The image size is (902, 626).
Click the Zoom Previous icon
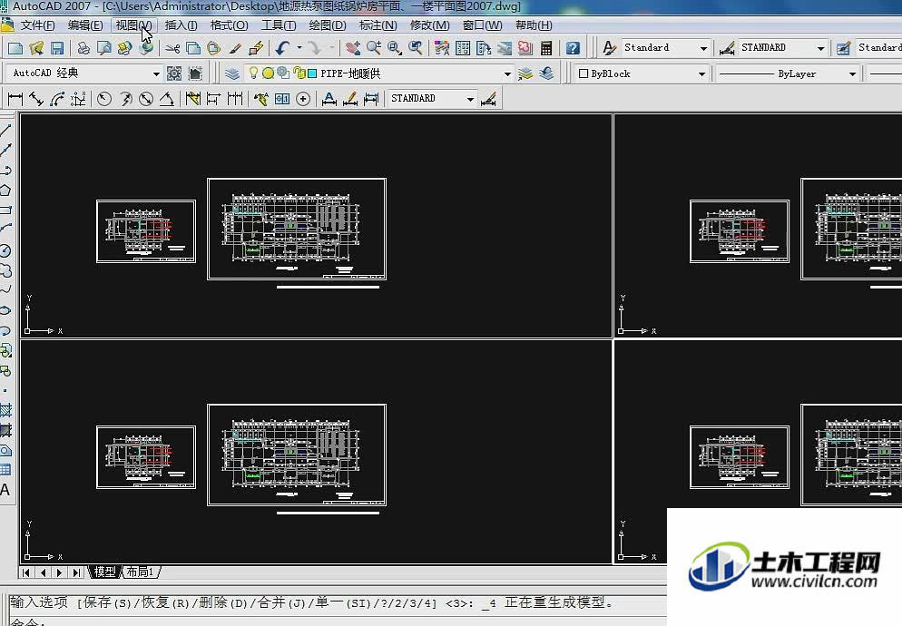pos(416,48)
